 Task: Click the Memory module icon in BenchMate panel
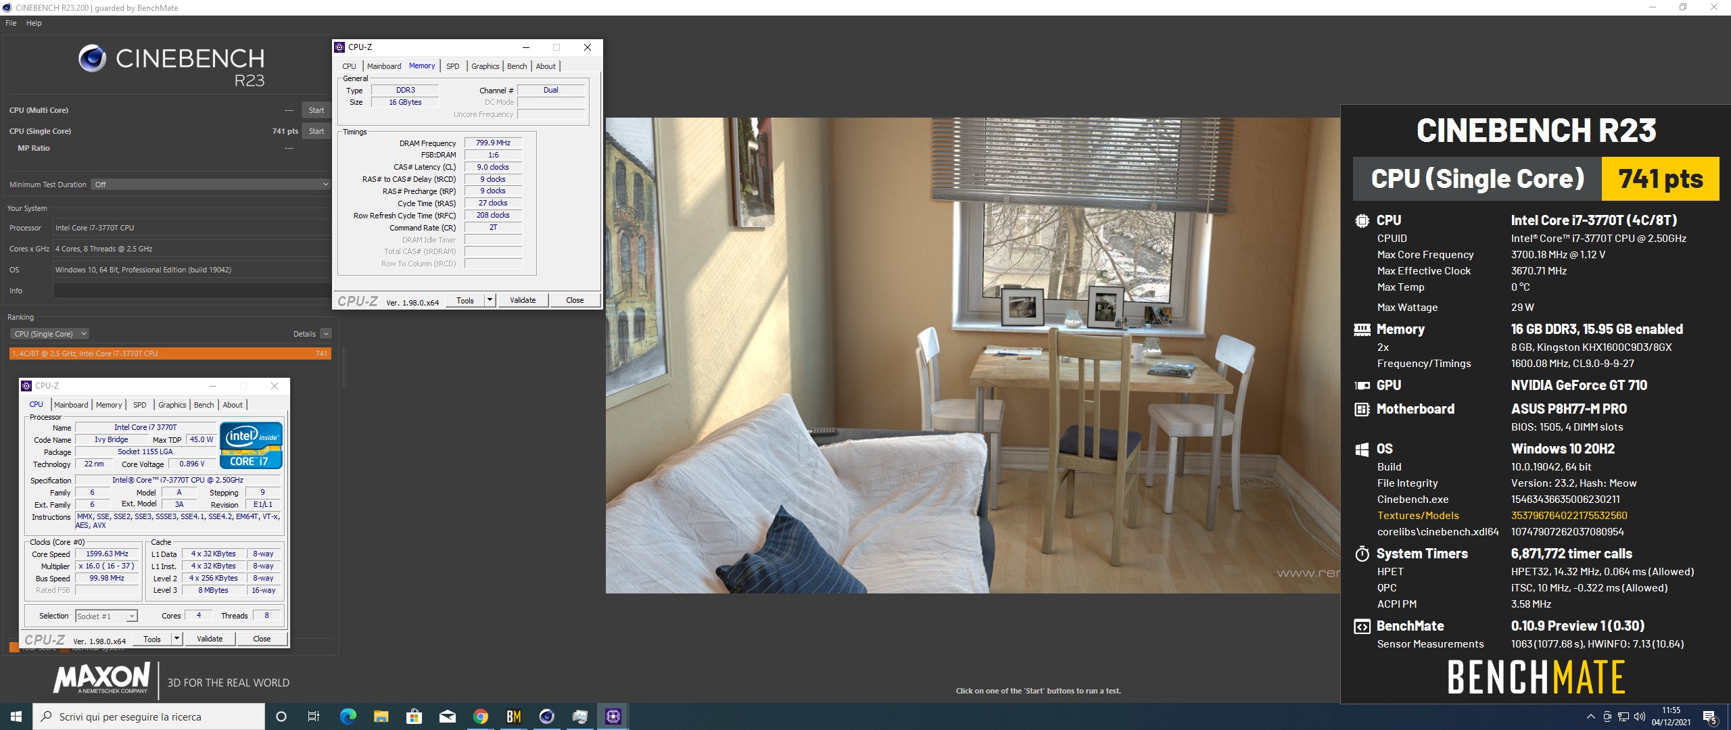1362,329
